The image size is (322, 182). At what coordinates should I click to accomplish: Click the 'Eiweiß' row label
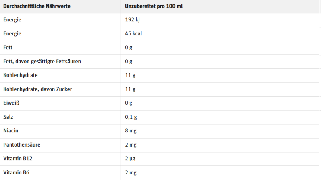(x=11, y=103)
